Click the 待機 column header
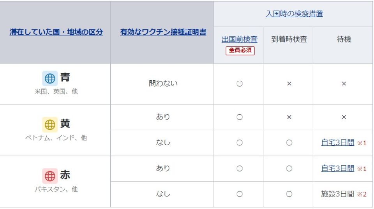Image resolution: width=374 pixels, height=209 pixels. tap(344, 39)
